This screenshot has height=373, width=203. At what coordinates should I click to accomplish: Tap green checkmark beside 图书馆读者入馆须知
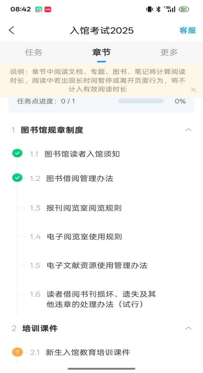point(17,154)
